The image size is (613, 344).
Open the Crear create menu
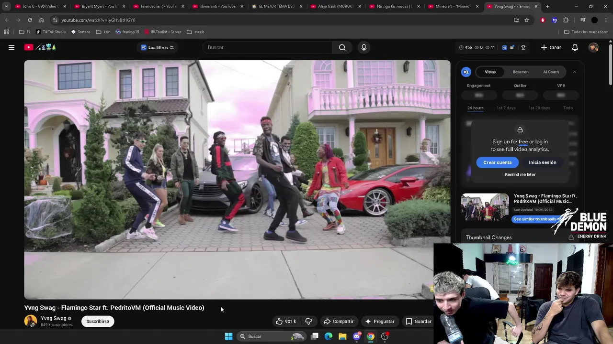[x=551, y=47]
